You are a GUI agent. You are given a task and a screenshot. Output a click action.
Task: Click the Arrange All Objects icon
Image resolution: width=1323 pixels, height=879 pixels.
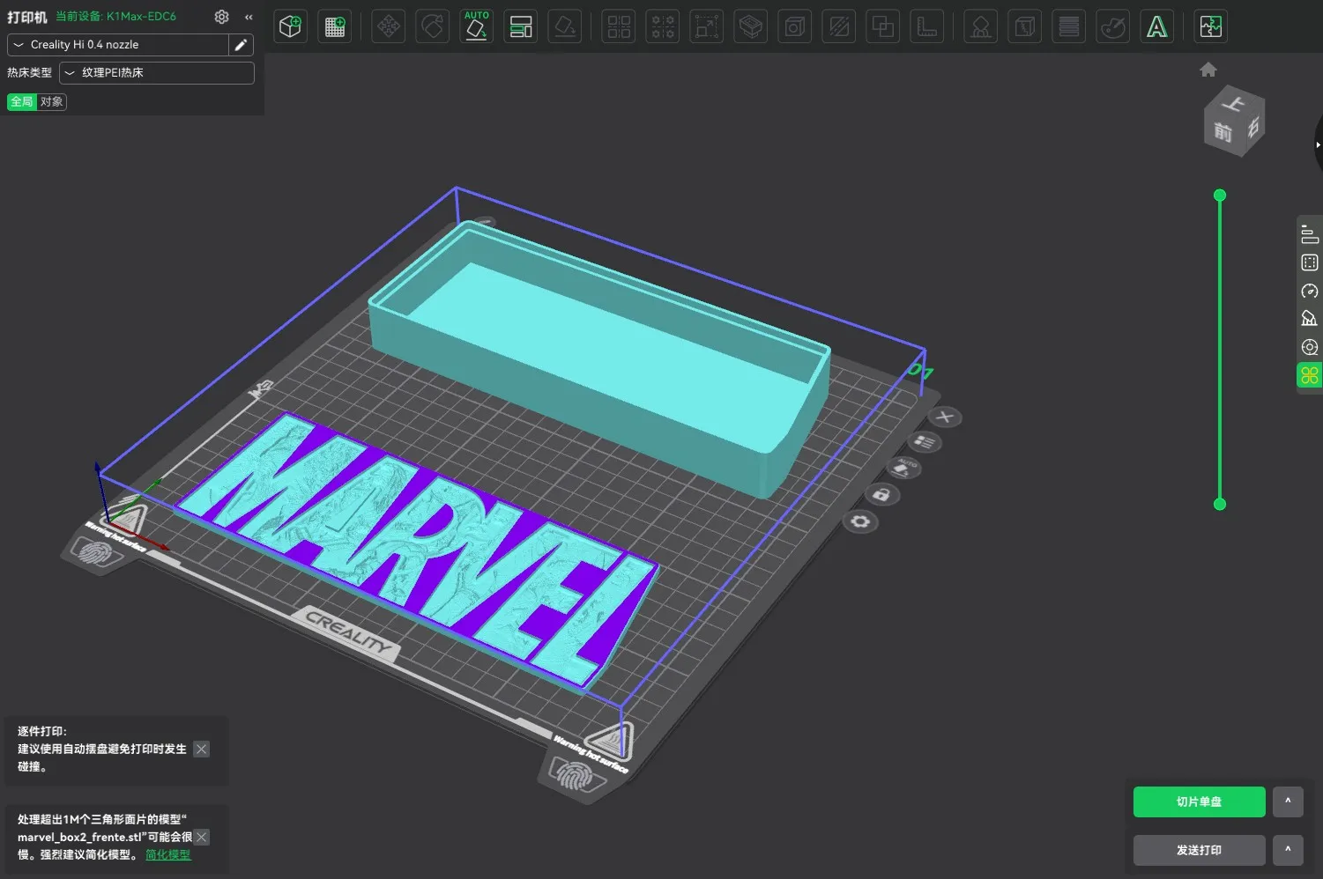point(521,26)
